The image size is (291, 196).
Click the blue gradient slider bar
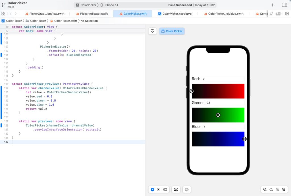tap(218, 139)
